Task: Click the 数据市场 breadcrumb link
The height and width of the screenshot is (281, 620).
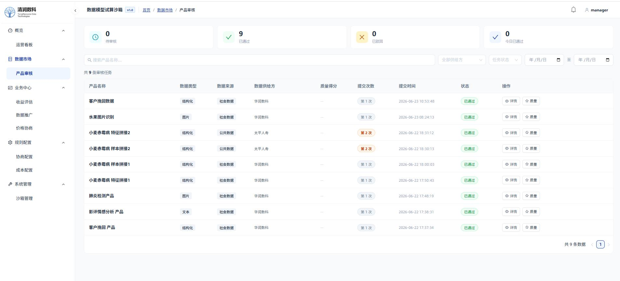Action: (x=165, y=10)
